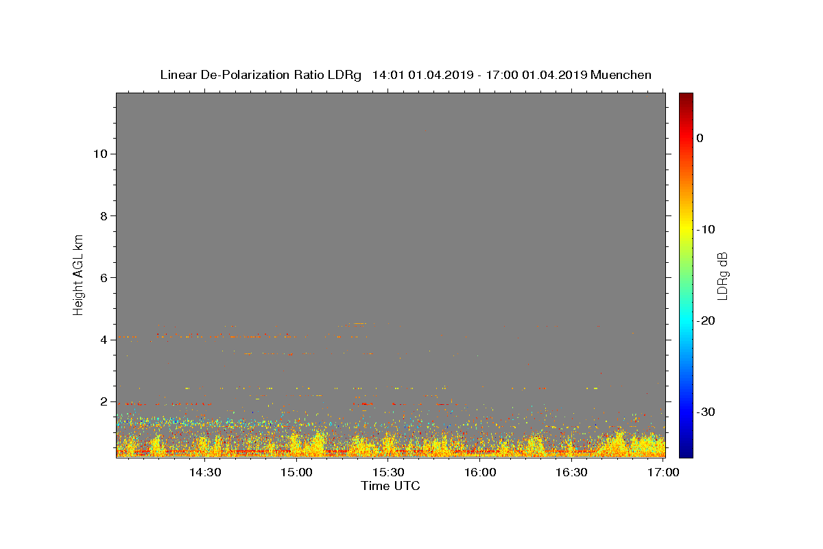Click the 15:00 time tick label
823x549 pixels.
(296, 472)
